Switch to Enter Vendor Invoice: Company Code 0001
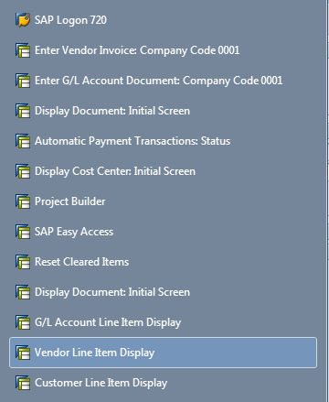The image size is (329, 402). (163, 50)
